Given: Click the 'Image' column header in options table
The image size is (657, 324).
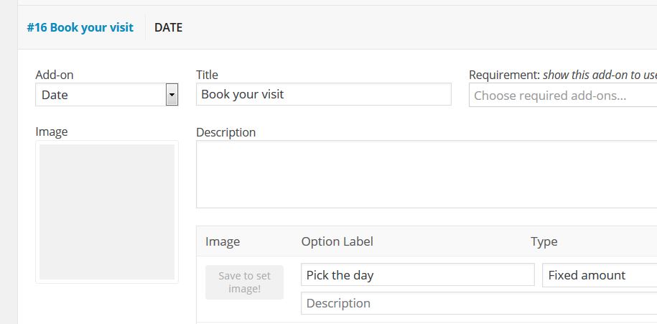Looking at the screenshot, I should (223, 241).
